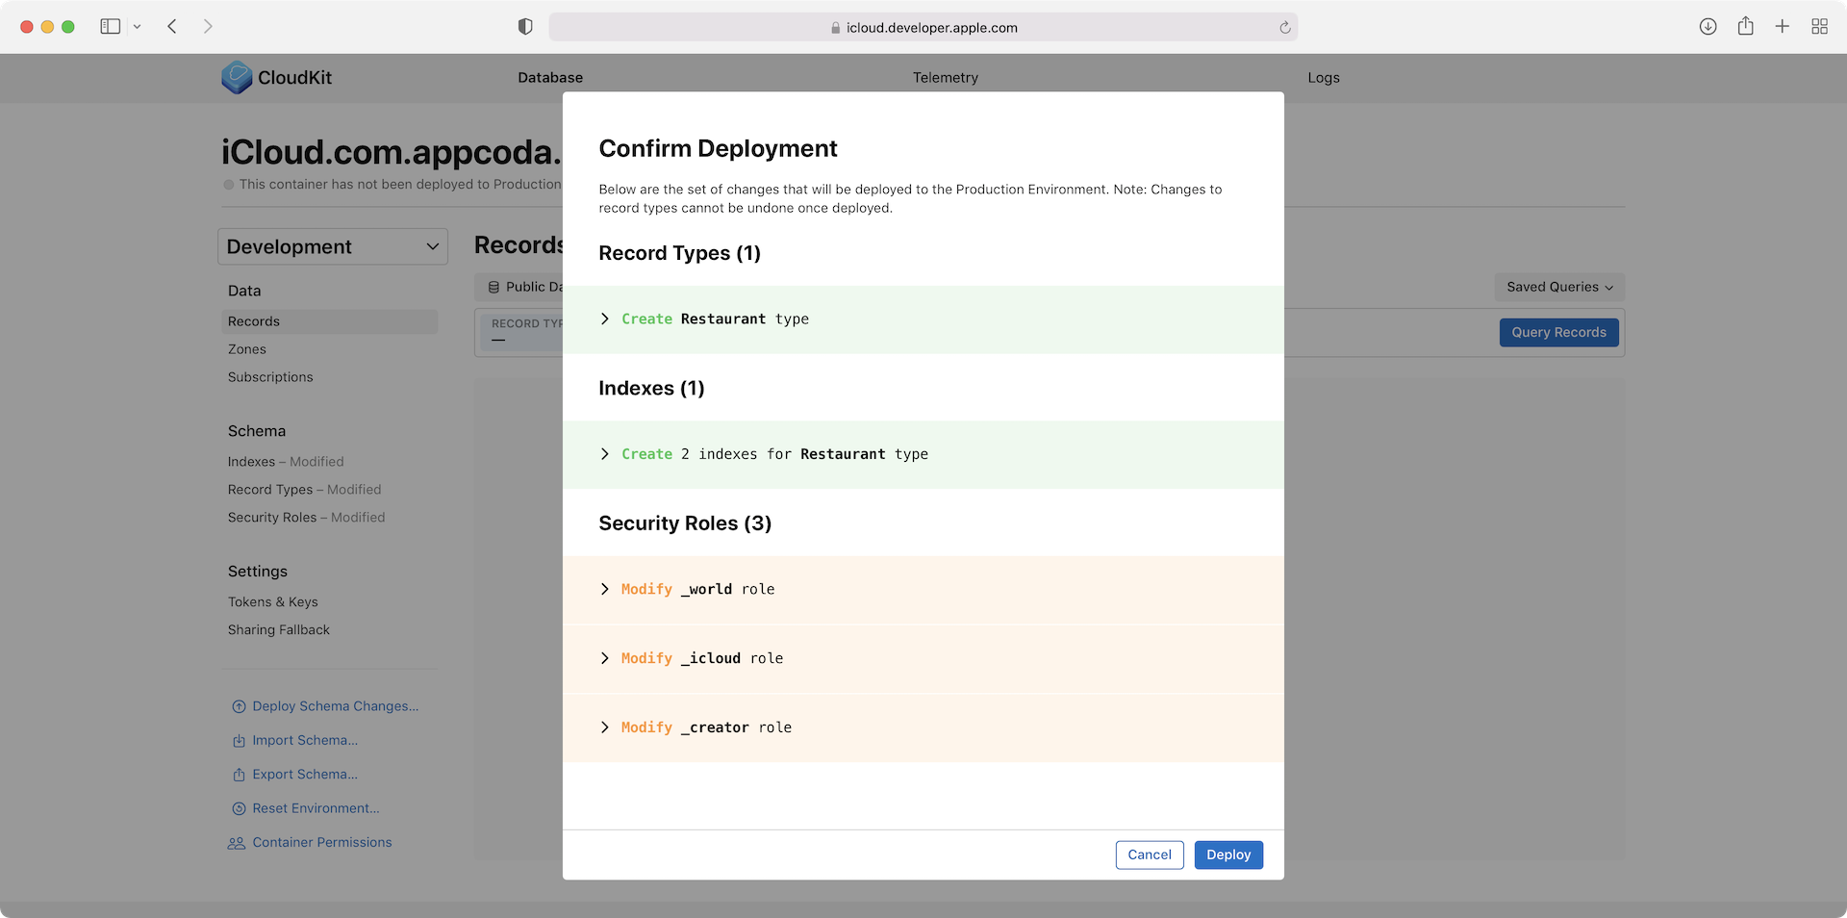Switch to the Telemetry tab

(945, 78)
